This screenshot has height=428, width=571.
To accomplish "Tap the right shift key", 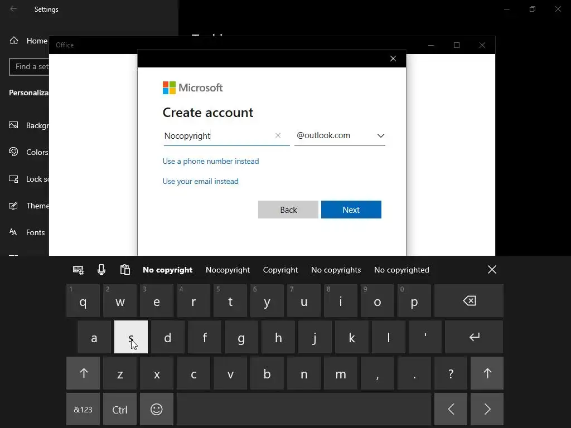I will [487, 373].
